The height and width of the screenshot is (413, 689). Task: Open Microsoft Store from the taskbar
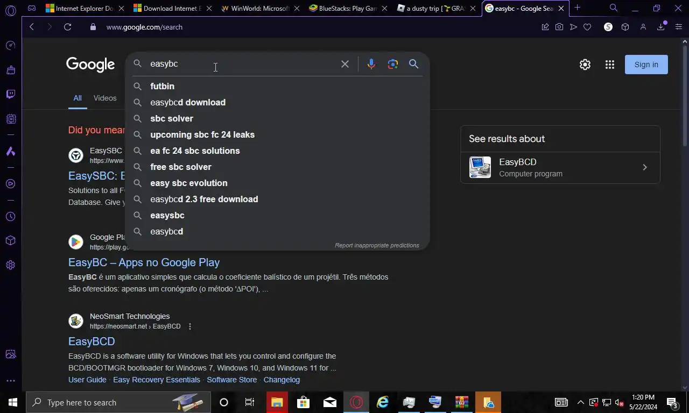[304, 402]
